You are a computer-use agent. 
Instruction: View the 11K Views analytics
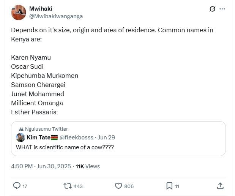click(88, 166)
